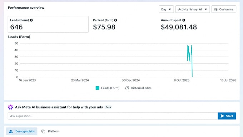Click the Historical edits clock icon

click(x=127, y=88)
